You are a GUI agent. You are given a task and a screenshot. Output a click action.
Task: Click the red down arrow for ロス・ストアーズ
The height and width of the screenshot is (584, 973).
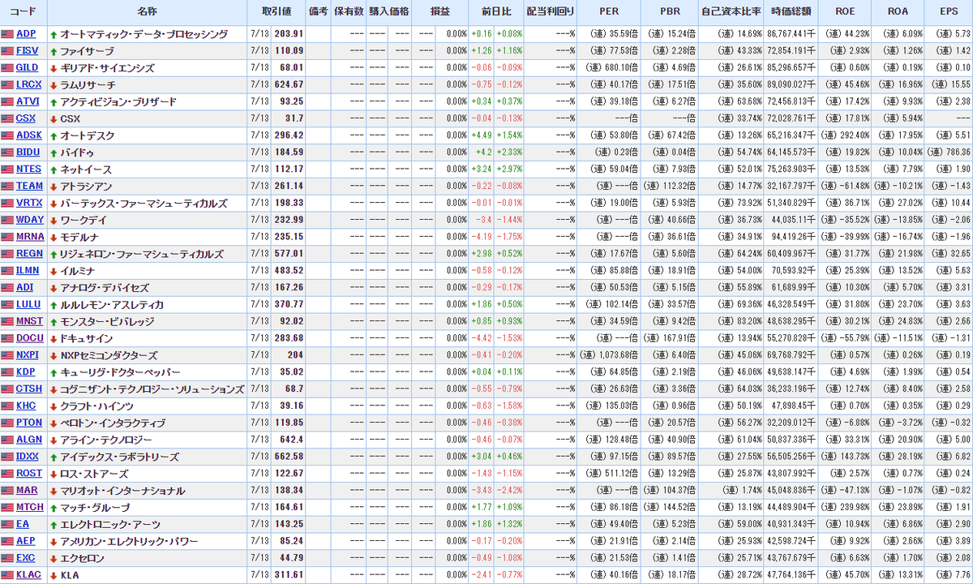(x=54, y=474)
